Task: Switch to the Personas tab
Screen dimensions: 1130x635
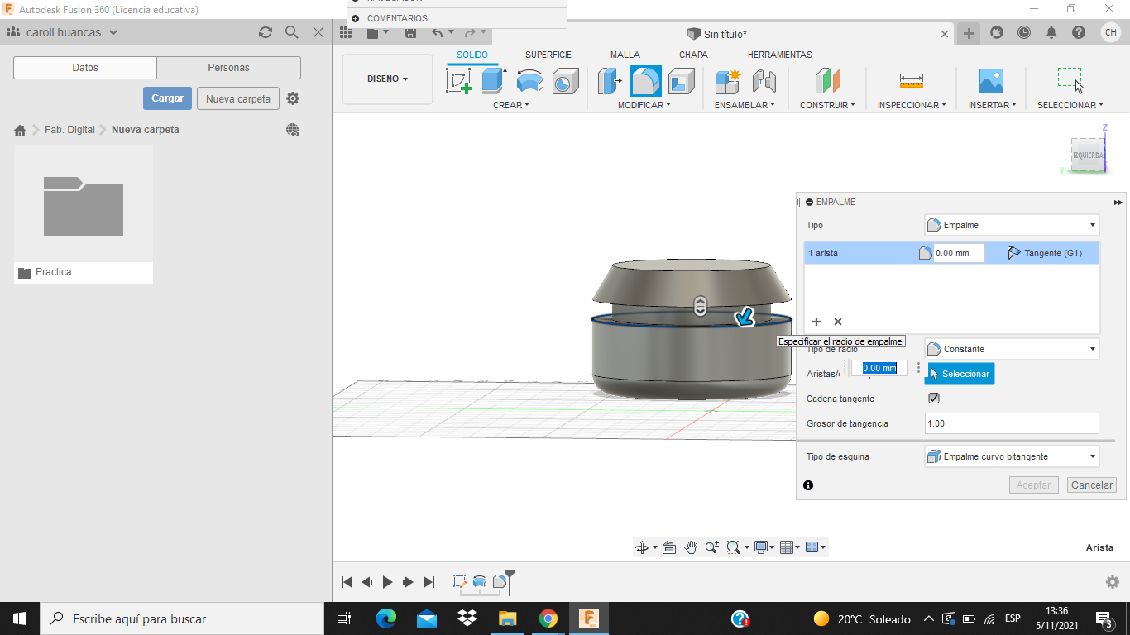Action: point(228,68)
